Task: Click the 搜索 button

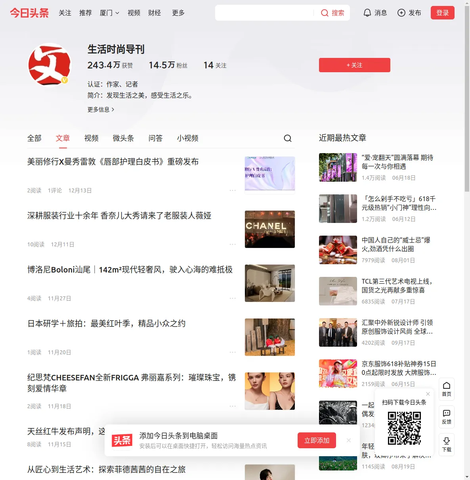Action: (332, 13)
